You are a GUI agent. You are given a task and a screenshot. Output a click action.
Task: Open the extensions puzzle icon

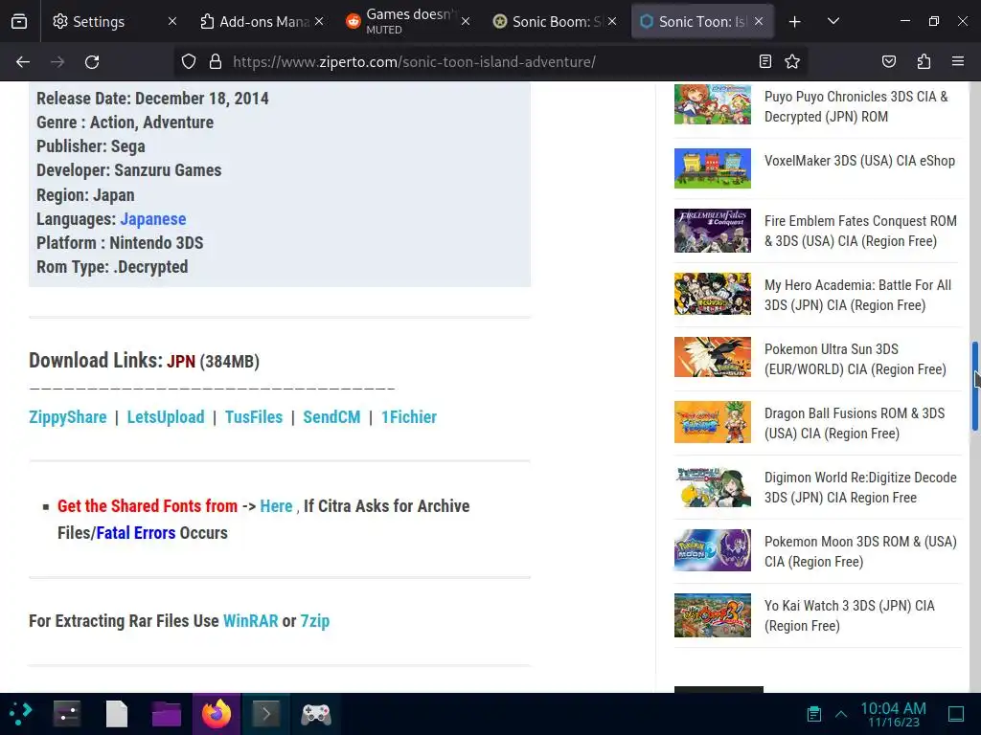tap(924, 61)
